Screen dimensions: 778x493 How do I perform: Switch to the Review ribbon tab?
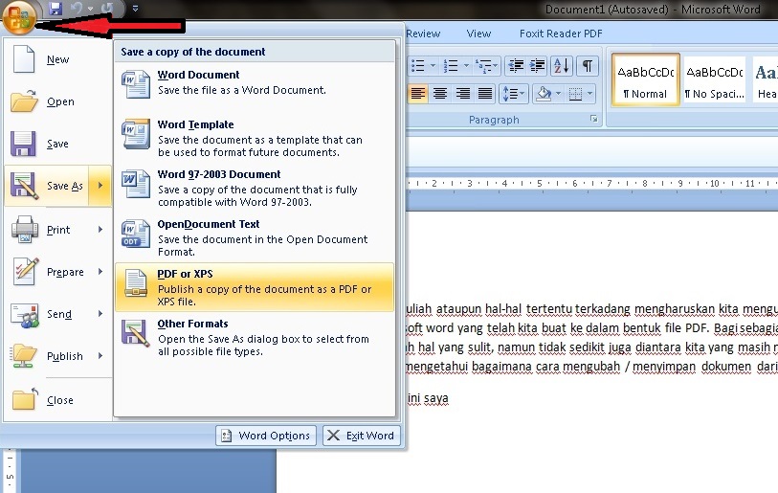(423, 34)
